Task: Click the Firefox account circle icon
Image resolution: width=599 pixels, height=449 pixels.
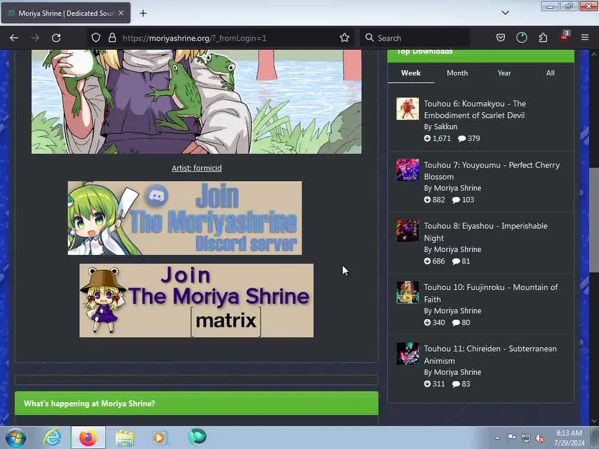Action: [521, 38]
